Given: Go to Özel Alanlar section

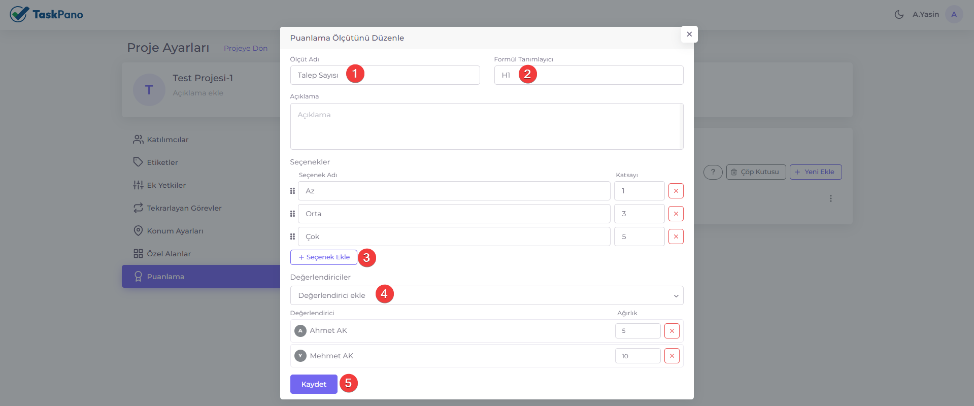Looking at the screenshot, I should coord(169,254).
